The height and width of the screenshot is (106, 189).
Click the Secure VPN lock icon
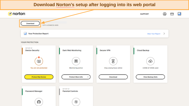pos(113,61)
